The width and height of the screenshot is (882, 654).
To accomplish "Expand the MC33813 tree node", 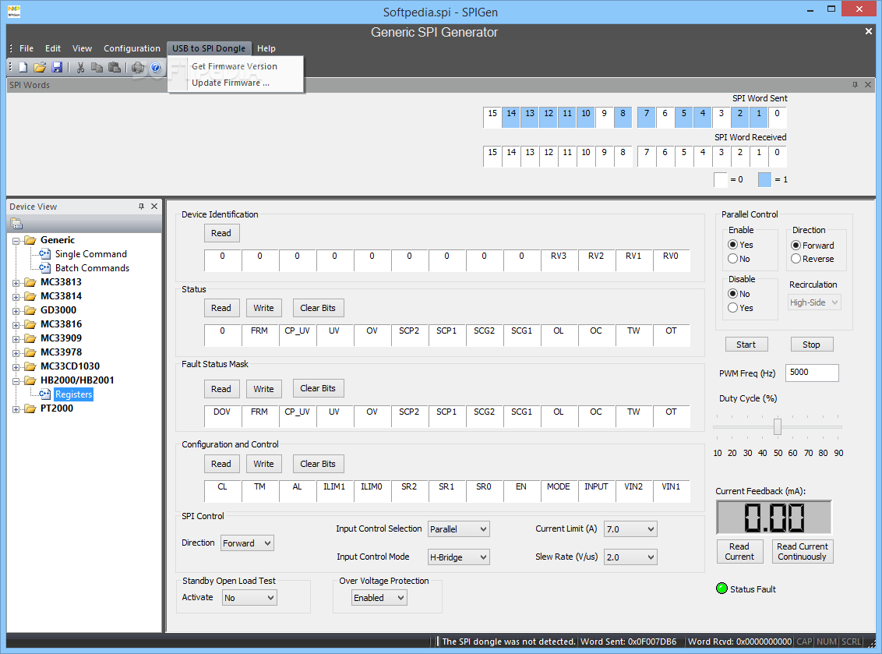I will tap(16, 282).
